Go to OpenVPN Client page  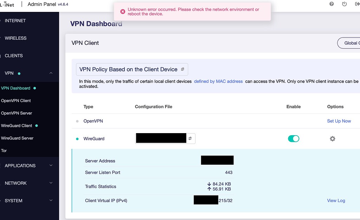(x=16, y=101)
